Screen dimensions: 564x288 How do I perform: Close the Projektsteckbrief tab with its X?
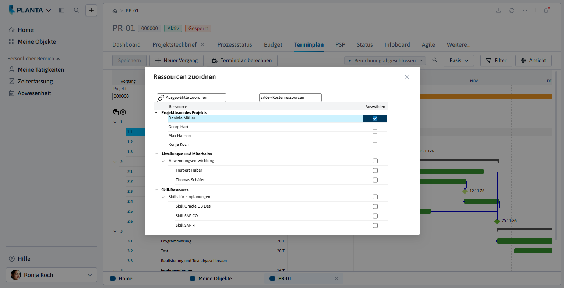coord(202,44)
